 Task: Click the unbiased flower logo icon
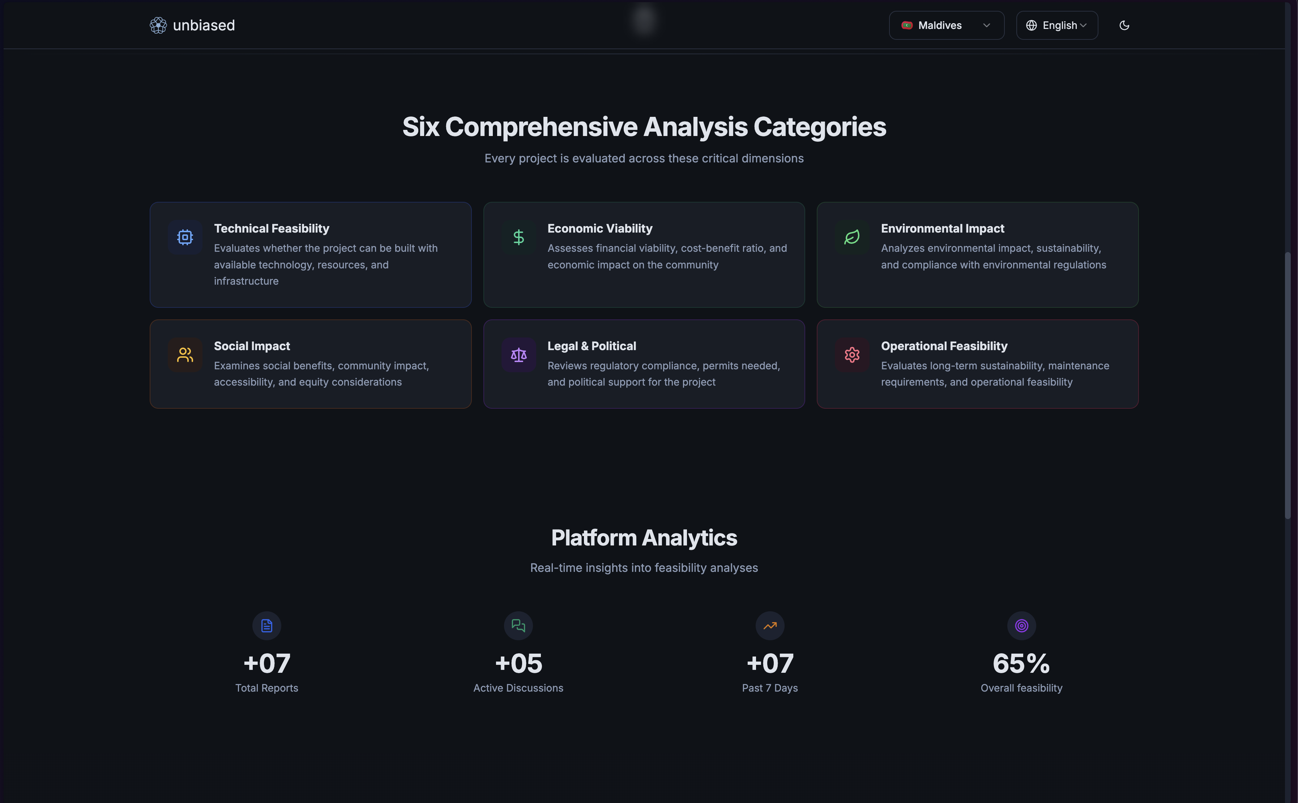pyautogui.click(x=158, y=25)
